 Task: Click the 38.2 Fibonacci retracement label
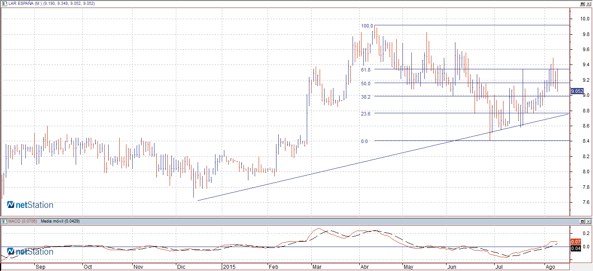366,96
